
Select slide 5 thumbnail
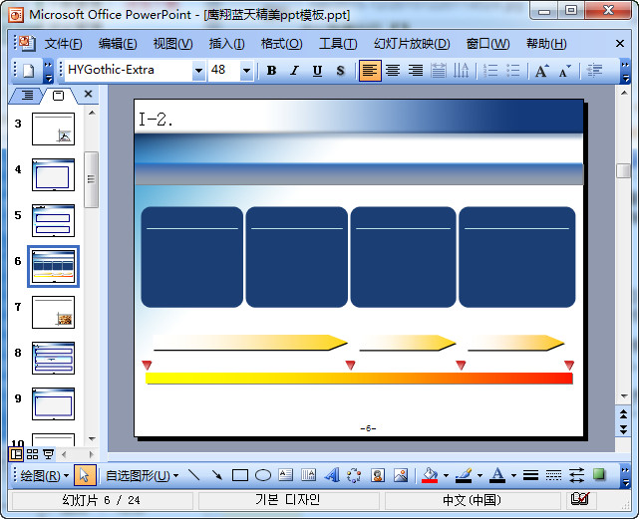[x=54, y=220]
